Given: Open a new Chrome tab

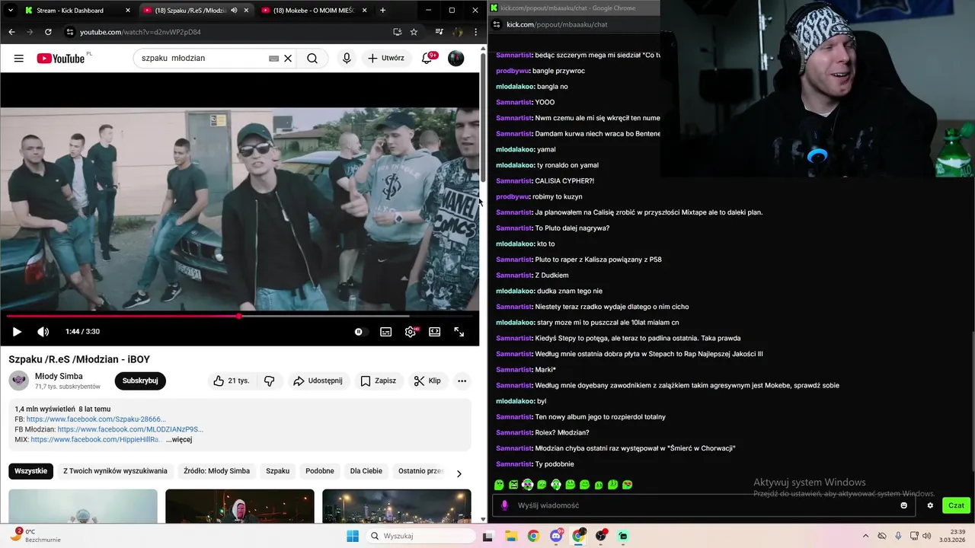Looking at the screenshot, I should pos(382,11).
